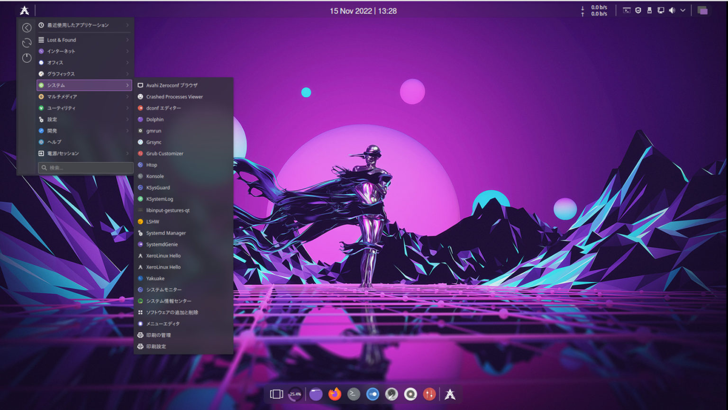Click the 検索 search field in the menu
This screenshot has width=728, height=410.
point(85,167)
